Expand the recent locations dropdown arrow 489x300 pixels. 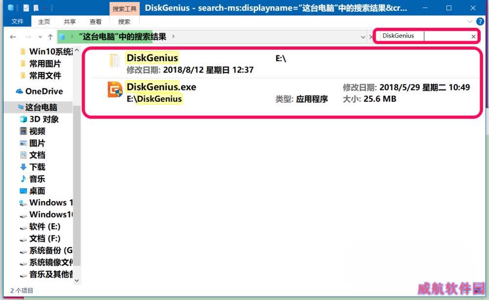click(40, 37)
